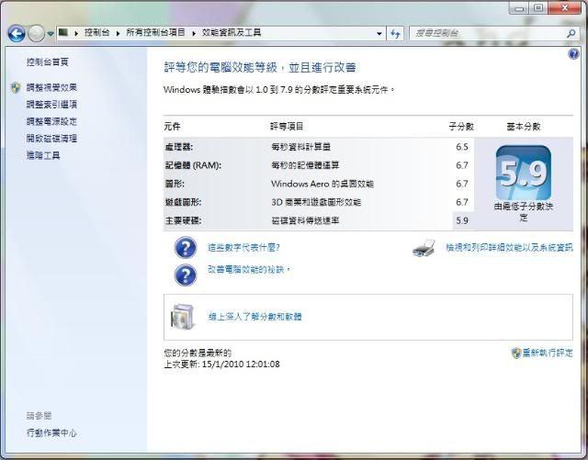Open 開啟磁碟清理 from the sidebar
This screenshot has height=460, width=588.
(x=51, y=139)
